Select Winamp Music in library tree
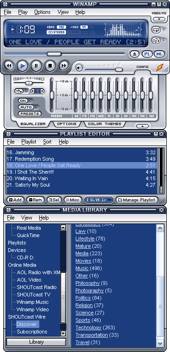 (33, 302)
